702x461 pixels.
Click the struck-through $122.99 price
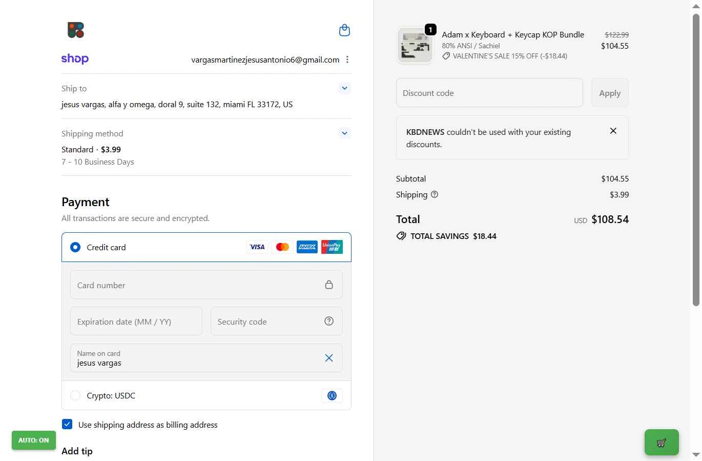tap(616, 35)
